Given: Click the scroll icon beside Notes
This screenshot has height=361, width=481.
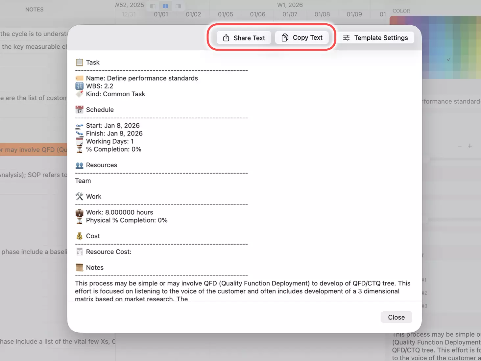Looking at the screenshot, I should 79,267.
